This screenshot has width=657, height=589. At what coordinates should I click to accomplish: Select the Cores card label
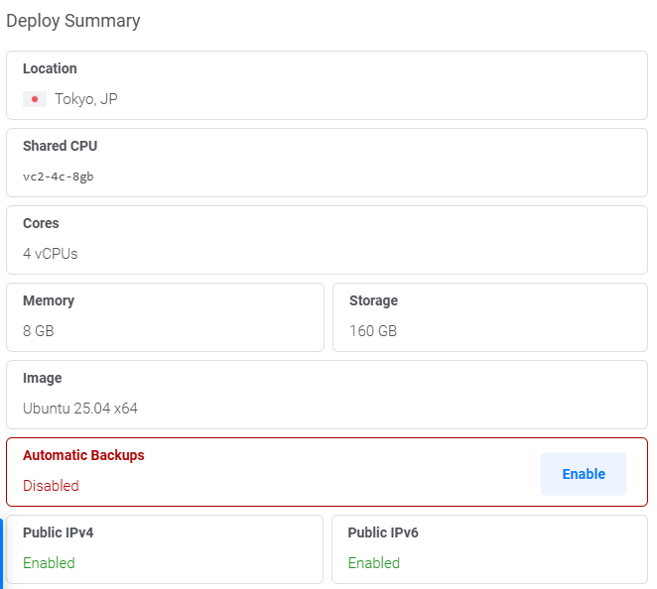[41, 223]
